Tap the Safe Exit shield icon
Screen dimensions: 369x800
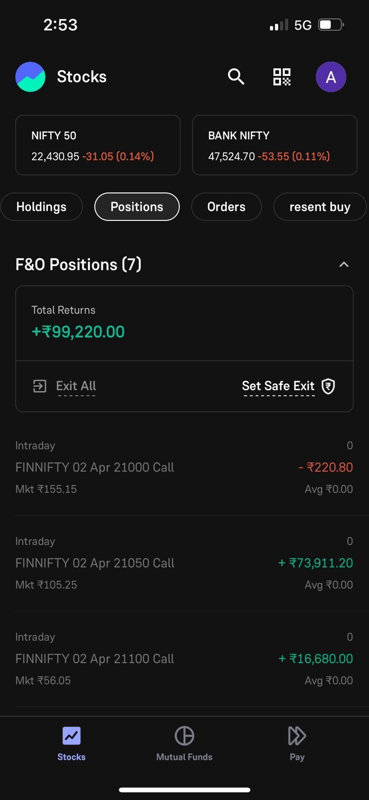(x=329, y=386)
